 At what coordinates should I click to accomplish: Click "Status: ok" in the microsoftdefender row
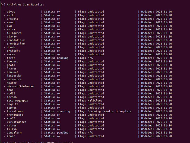(52, 86)
